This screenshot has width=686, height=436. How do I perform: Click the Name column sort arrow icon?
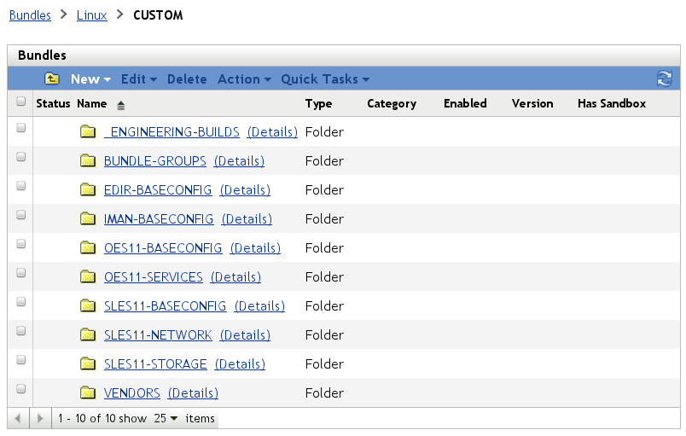click(120, 104)
